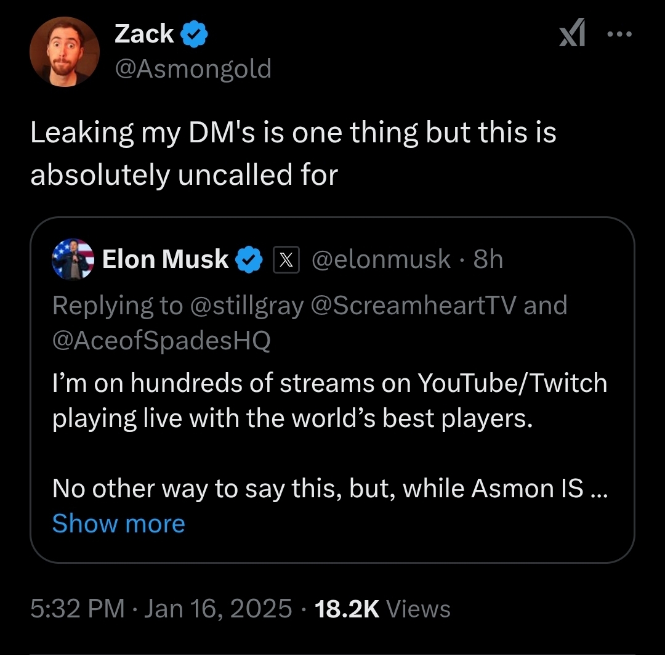Open the @ScreamheartTV mention
Image resolution: width=665 pixels, height=655 pixels.
pos(414,306)
